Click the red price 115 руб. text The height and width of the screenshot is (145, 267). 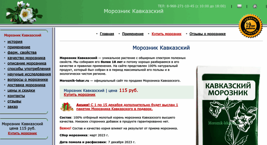coord(129,90)
